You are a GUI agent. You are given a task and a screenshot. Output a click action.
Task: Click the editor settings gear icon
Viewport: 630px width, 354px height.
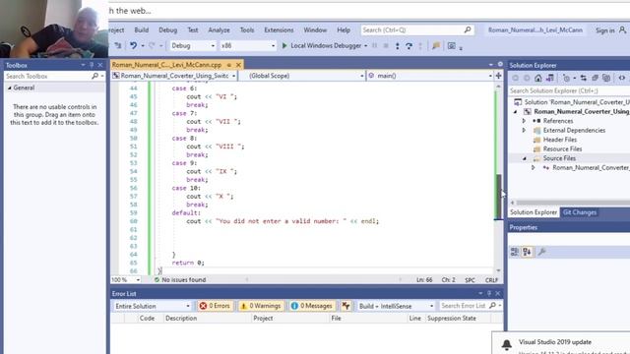pyautogui.click(x=500, y=64)
